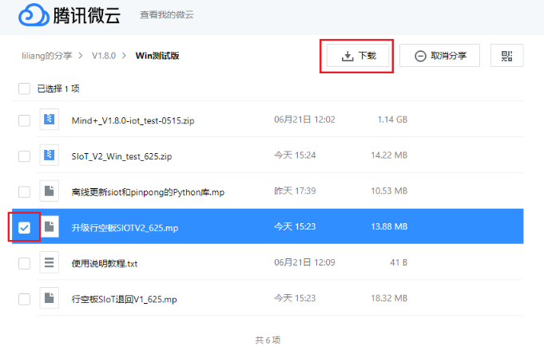Open file name 使用说明教程.txt
Image resolution: width=544 pixels, height=350 pixels.
105,263
